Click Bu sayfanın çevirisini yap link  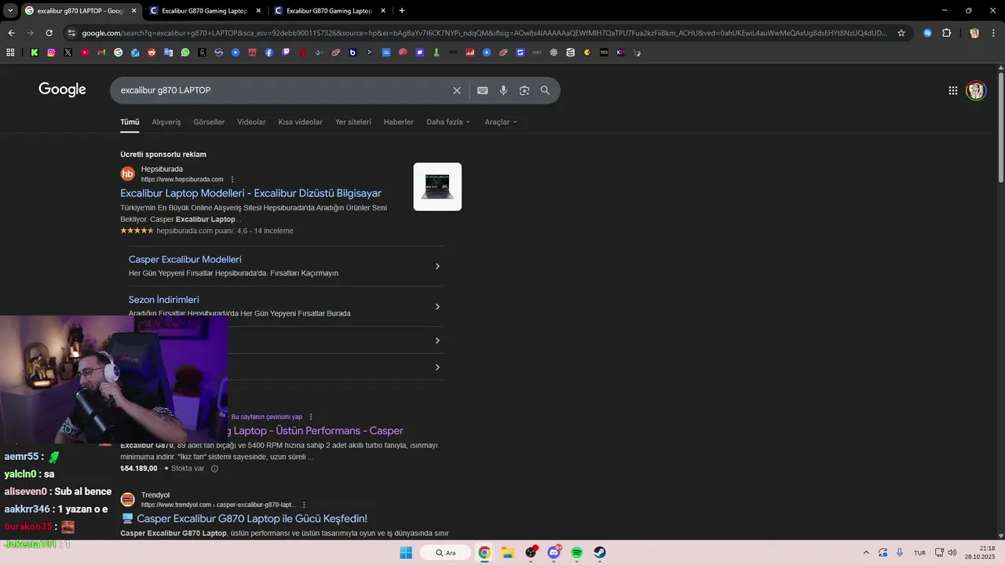coord(266,417)
